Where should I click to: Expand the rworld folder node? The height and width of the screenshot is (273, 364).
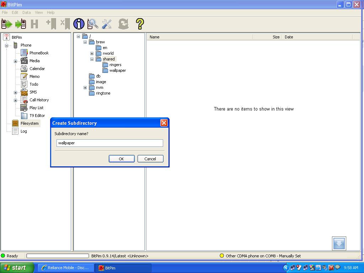point(92,53)
